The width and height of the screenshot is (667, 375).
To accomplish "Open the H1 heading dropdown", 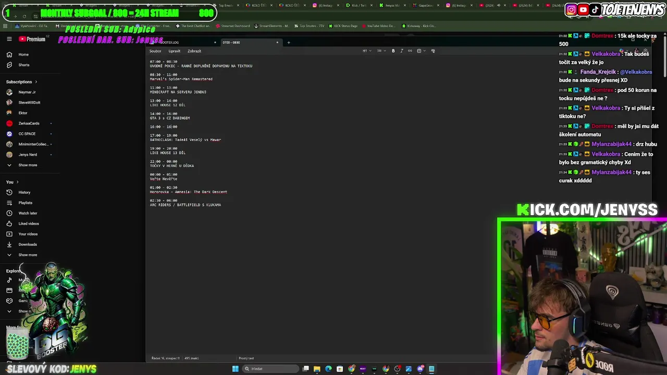I will [x=366, y=51].
